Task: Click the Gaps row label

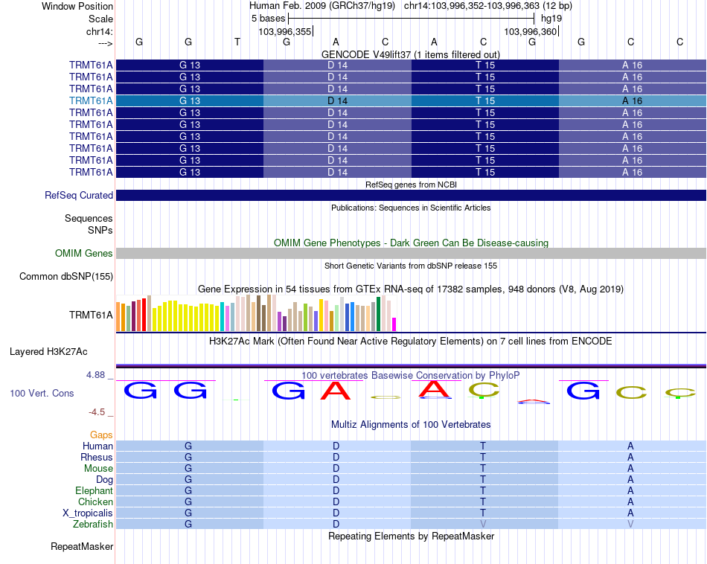Action: (x=101, y=435)
